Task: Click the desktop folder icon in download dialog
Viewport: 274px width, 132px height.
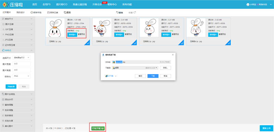Action: point(114,68)
